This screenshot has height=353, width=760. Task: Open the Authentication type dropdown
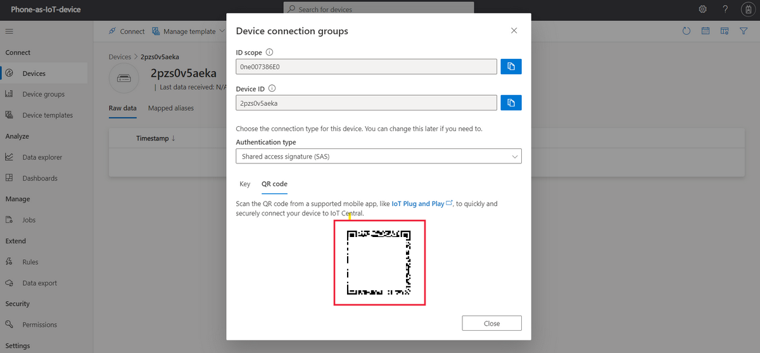tap(379, 156)
